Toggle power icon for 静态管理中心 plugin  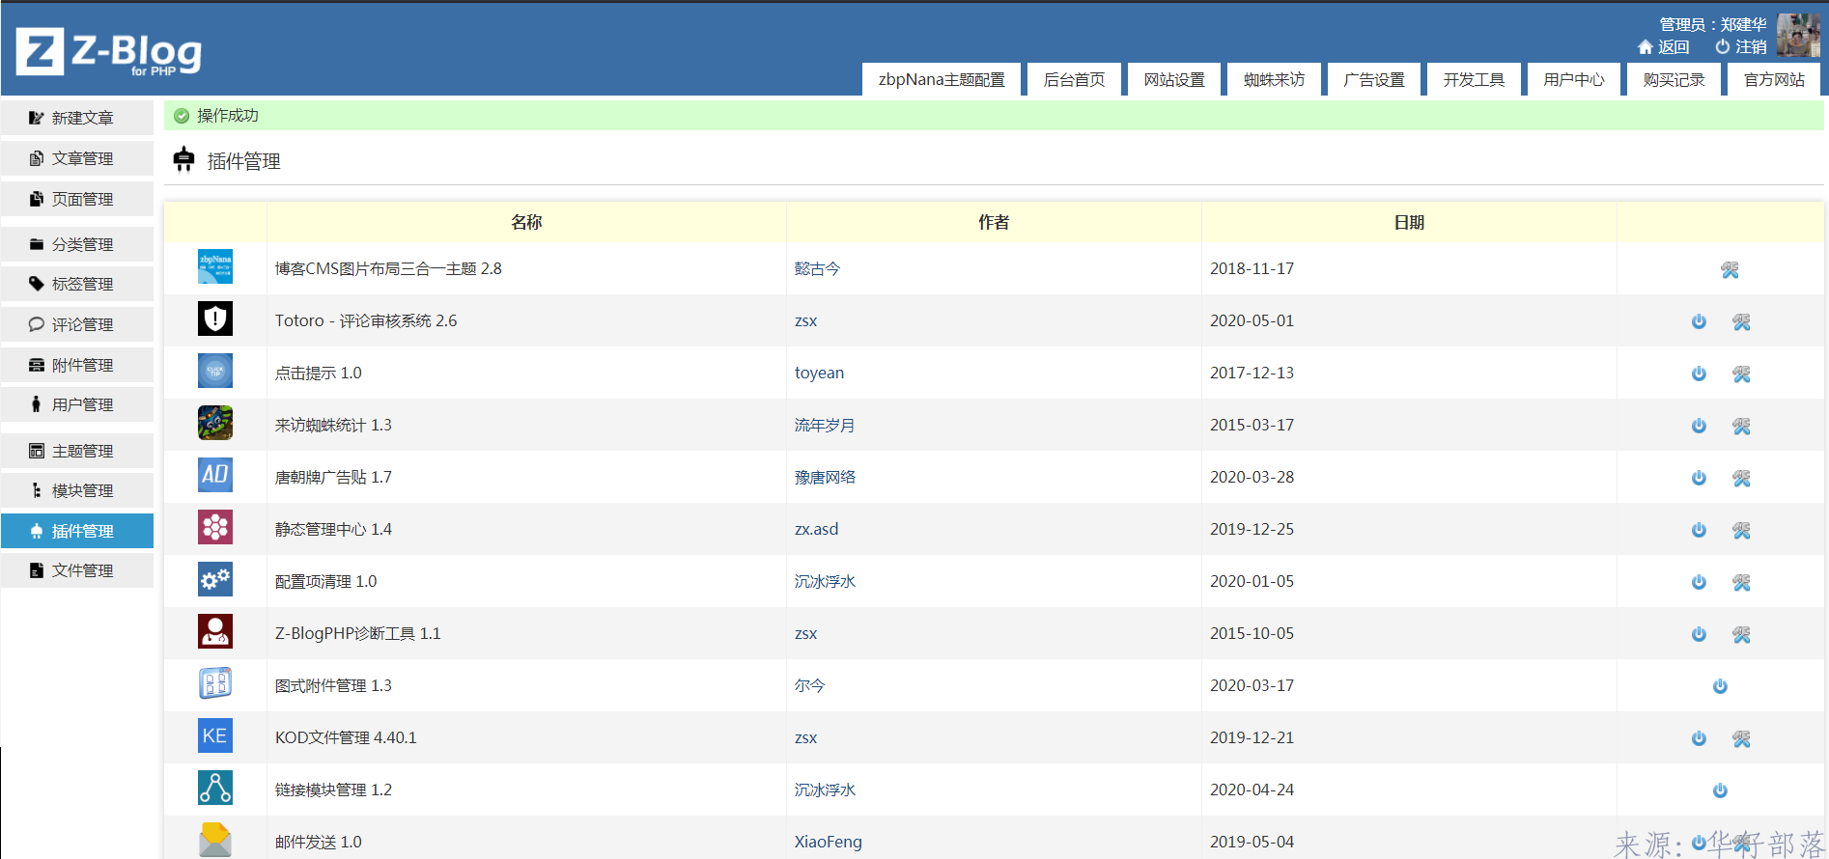coord(1699,530)
